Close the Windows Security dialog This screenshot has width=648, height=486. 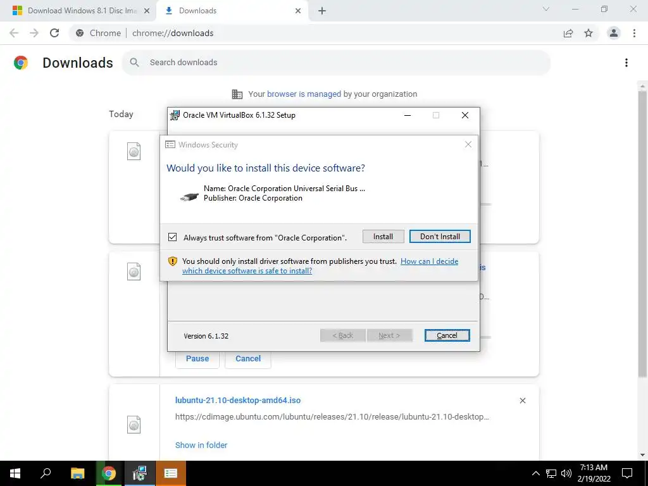click(468, 144)
